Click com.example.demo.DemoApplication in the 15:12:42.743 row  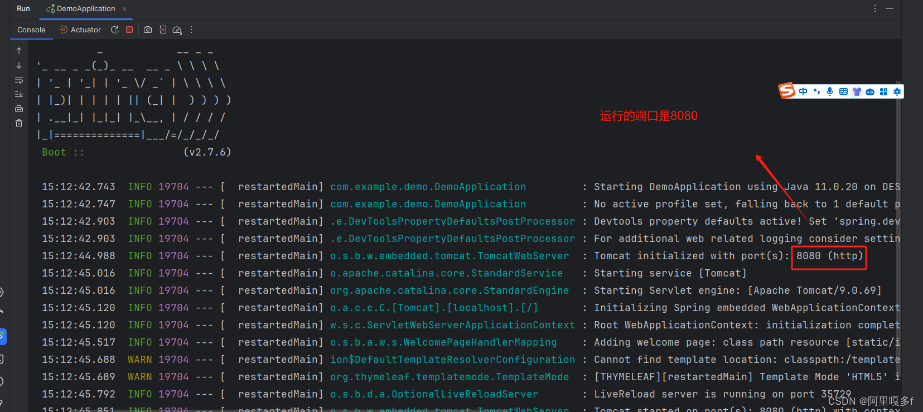tap(428, 187)
